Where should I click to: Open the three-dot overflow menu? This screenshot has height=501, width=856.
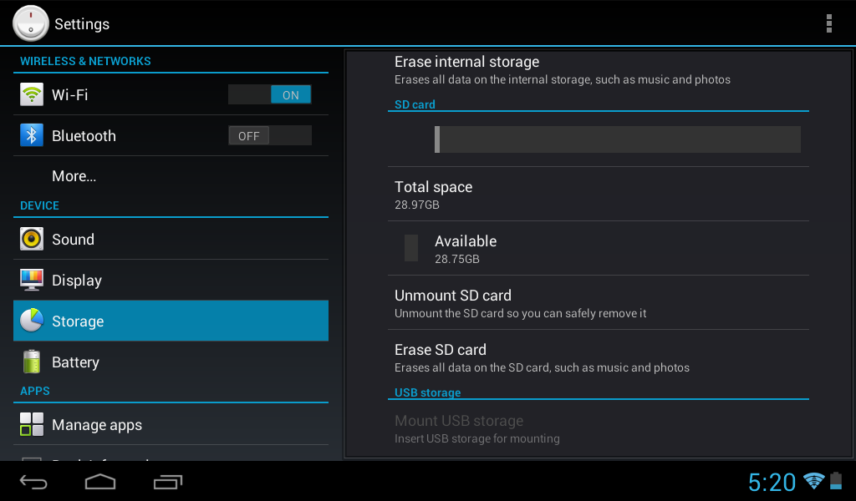[828, 23]
